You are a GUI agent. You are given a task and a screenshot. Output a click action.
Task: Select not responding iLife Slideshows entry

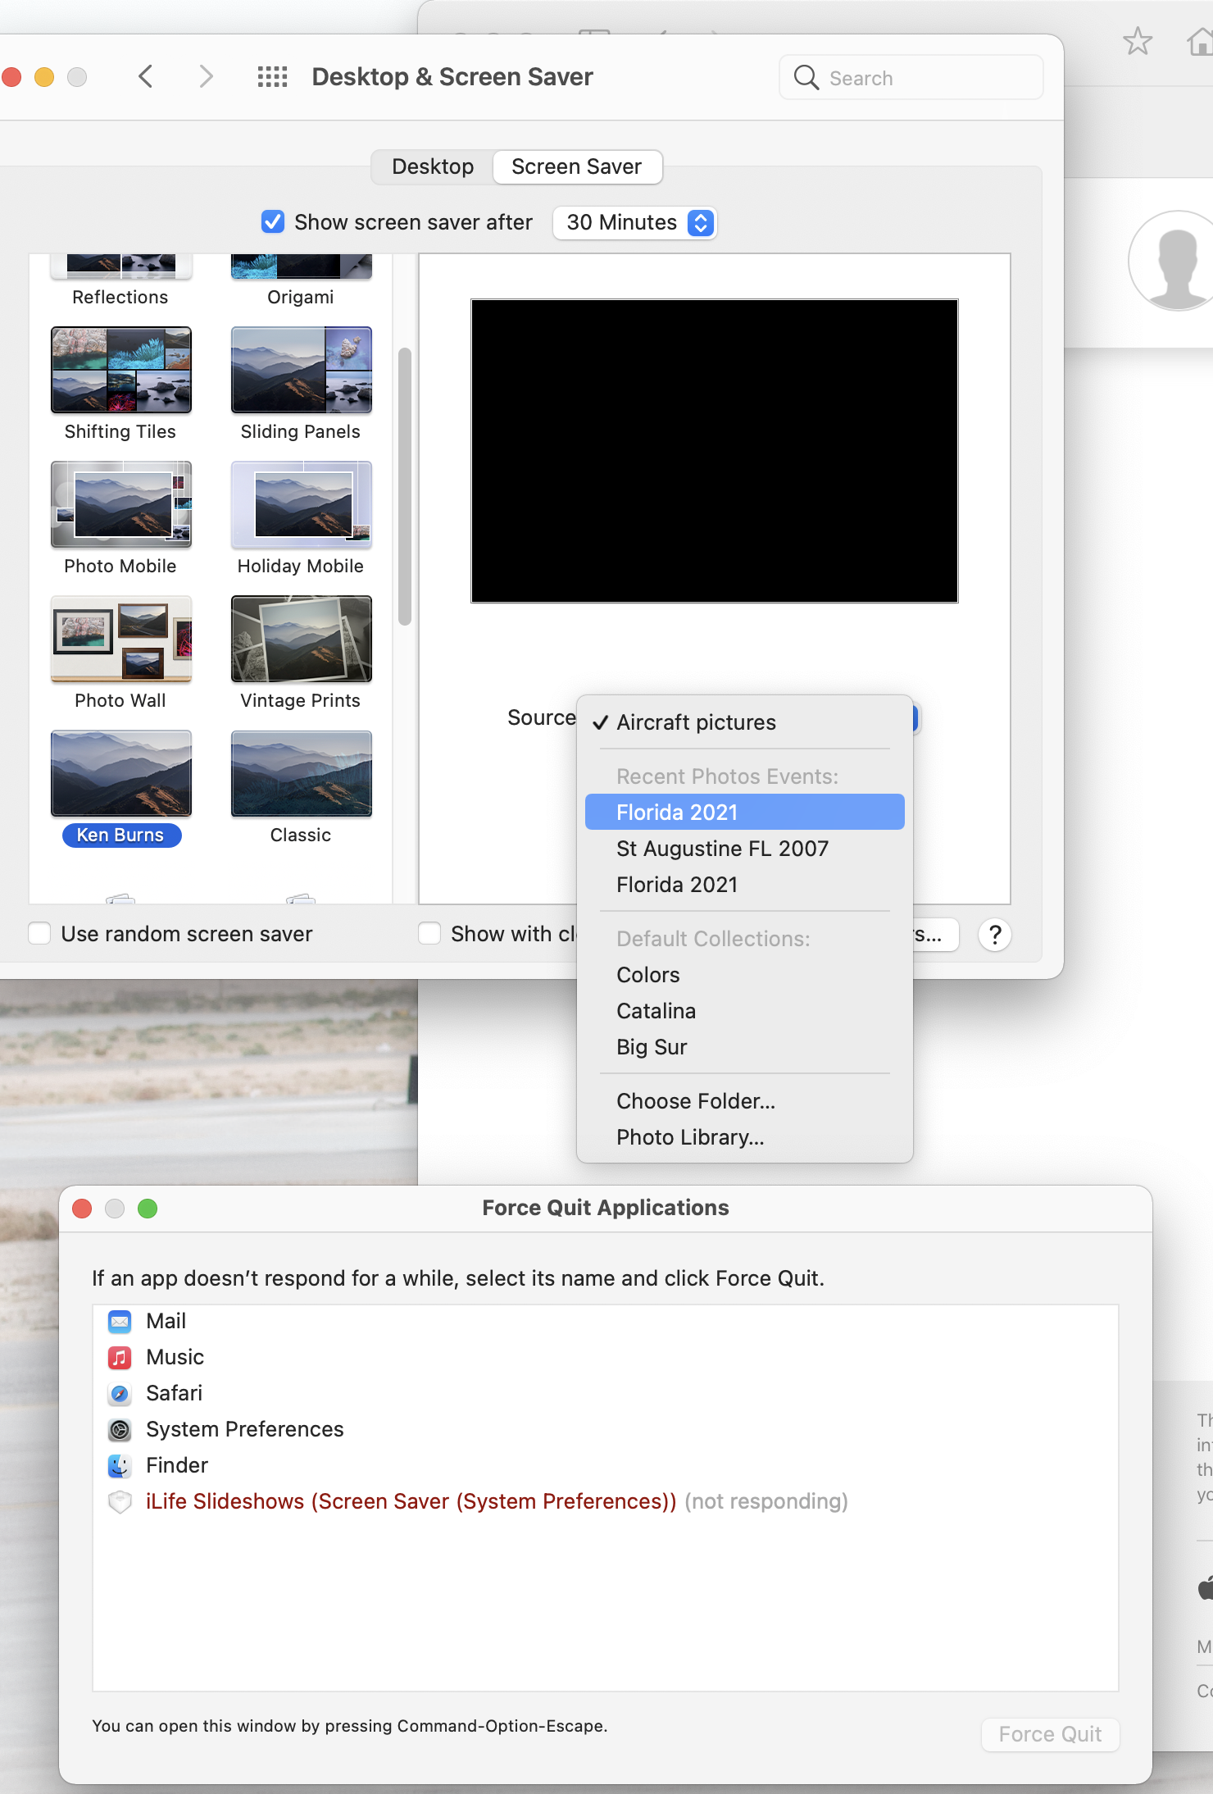606,1501
